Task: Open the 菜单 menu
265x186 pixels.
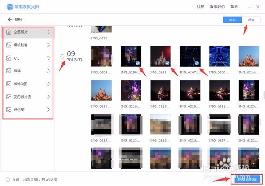Action: (x=234, y=7)
